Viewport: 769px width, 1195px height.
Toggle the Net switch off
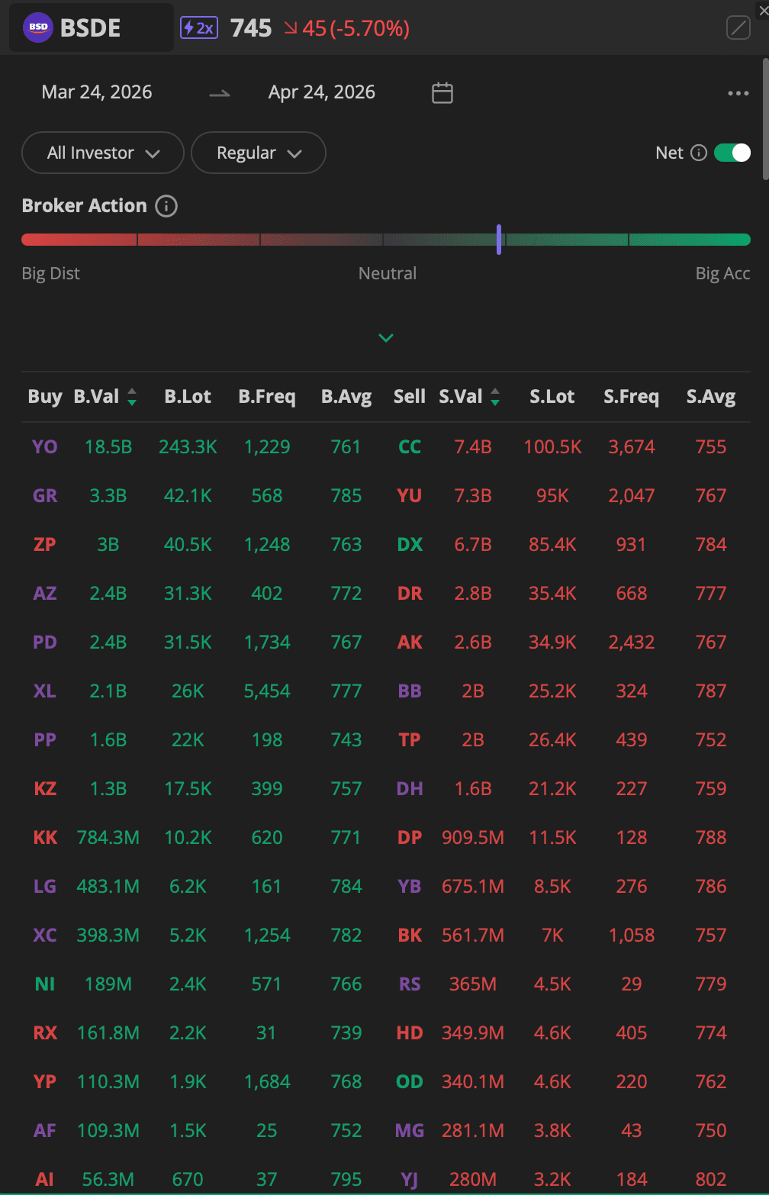[x=730, y=153]
